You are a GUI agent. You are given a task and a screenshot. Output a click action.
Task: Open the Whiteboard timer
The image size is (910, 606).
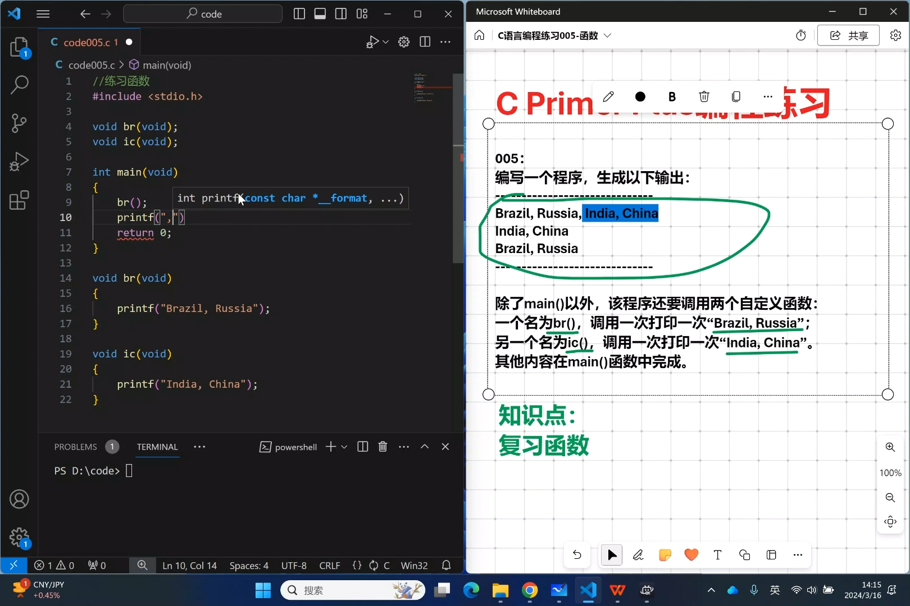click(801, 35)
